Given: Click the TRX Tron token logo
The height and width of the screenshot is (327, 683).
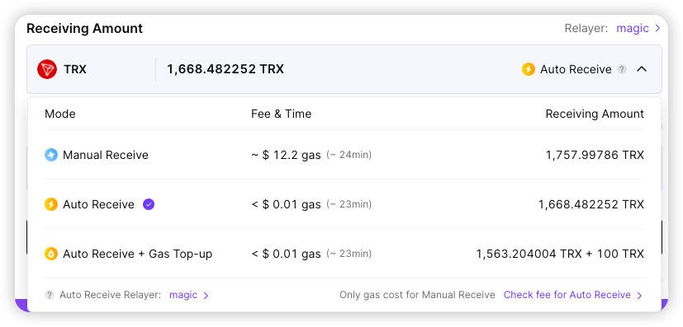Looking at the screenshot, I should [x=47, y=69].
